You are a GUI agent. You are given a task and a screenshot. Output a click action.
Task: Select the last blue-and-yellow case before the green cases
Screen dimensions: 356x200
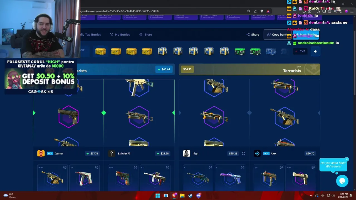click(x=224, y=51)
